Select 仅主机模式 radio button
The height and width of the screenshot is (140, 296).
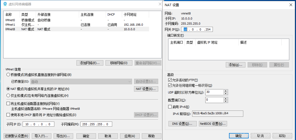(x=8, y=96)
